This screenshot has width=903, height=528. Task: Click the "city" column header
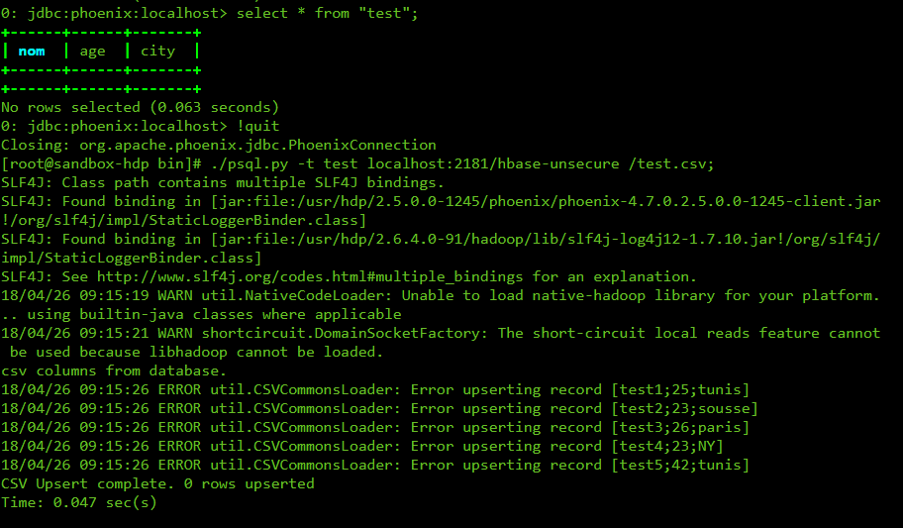pyautogui.click(x=157, y=51)
